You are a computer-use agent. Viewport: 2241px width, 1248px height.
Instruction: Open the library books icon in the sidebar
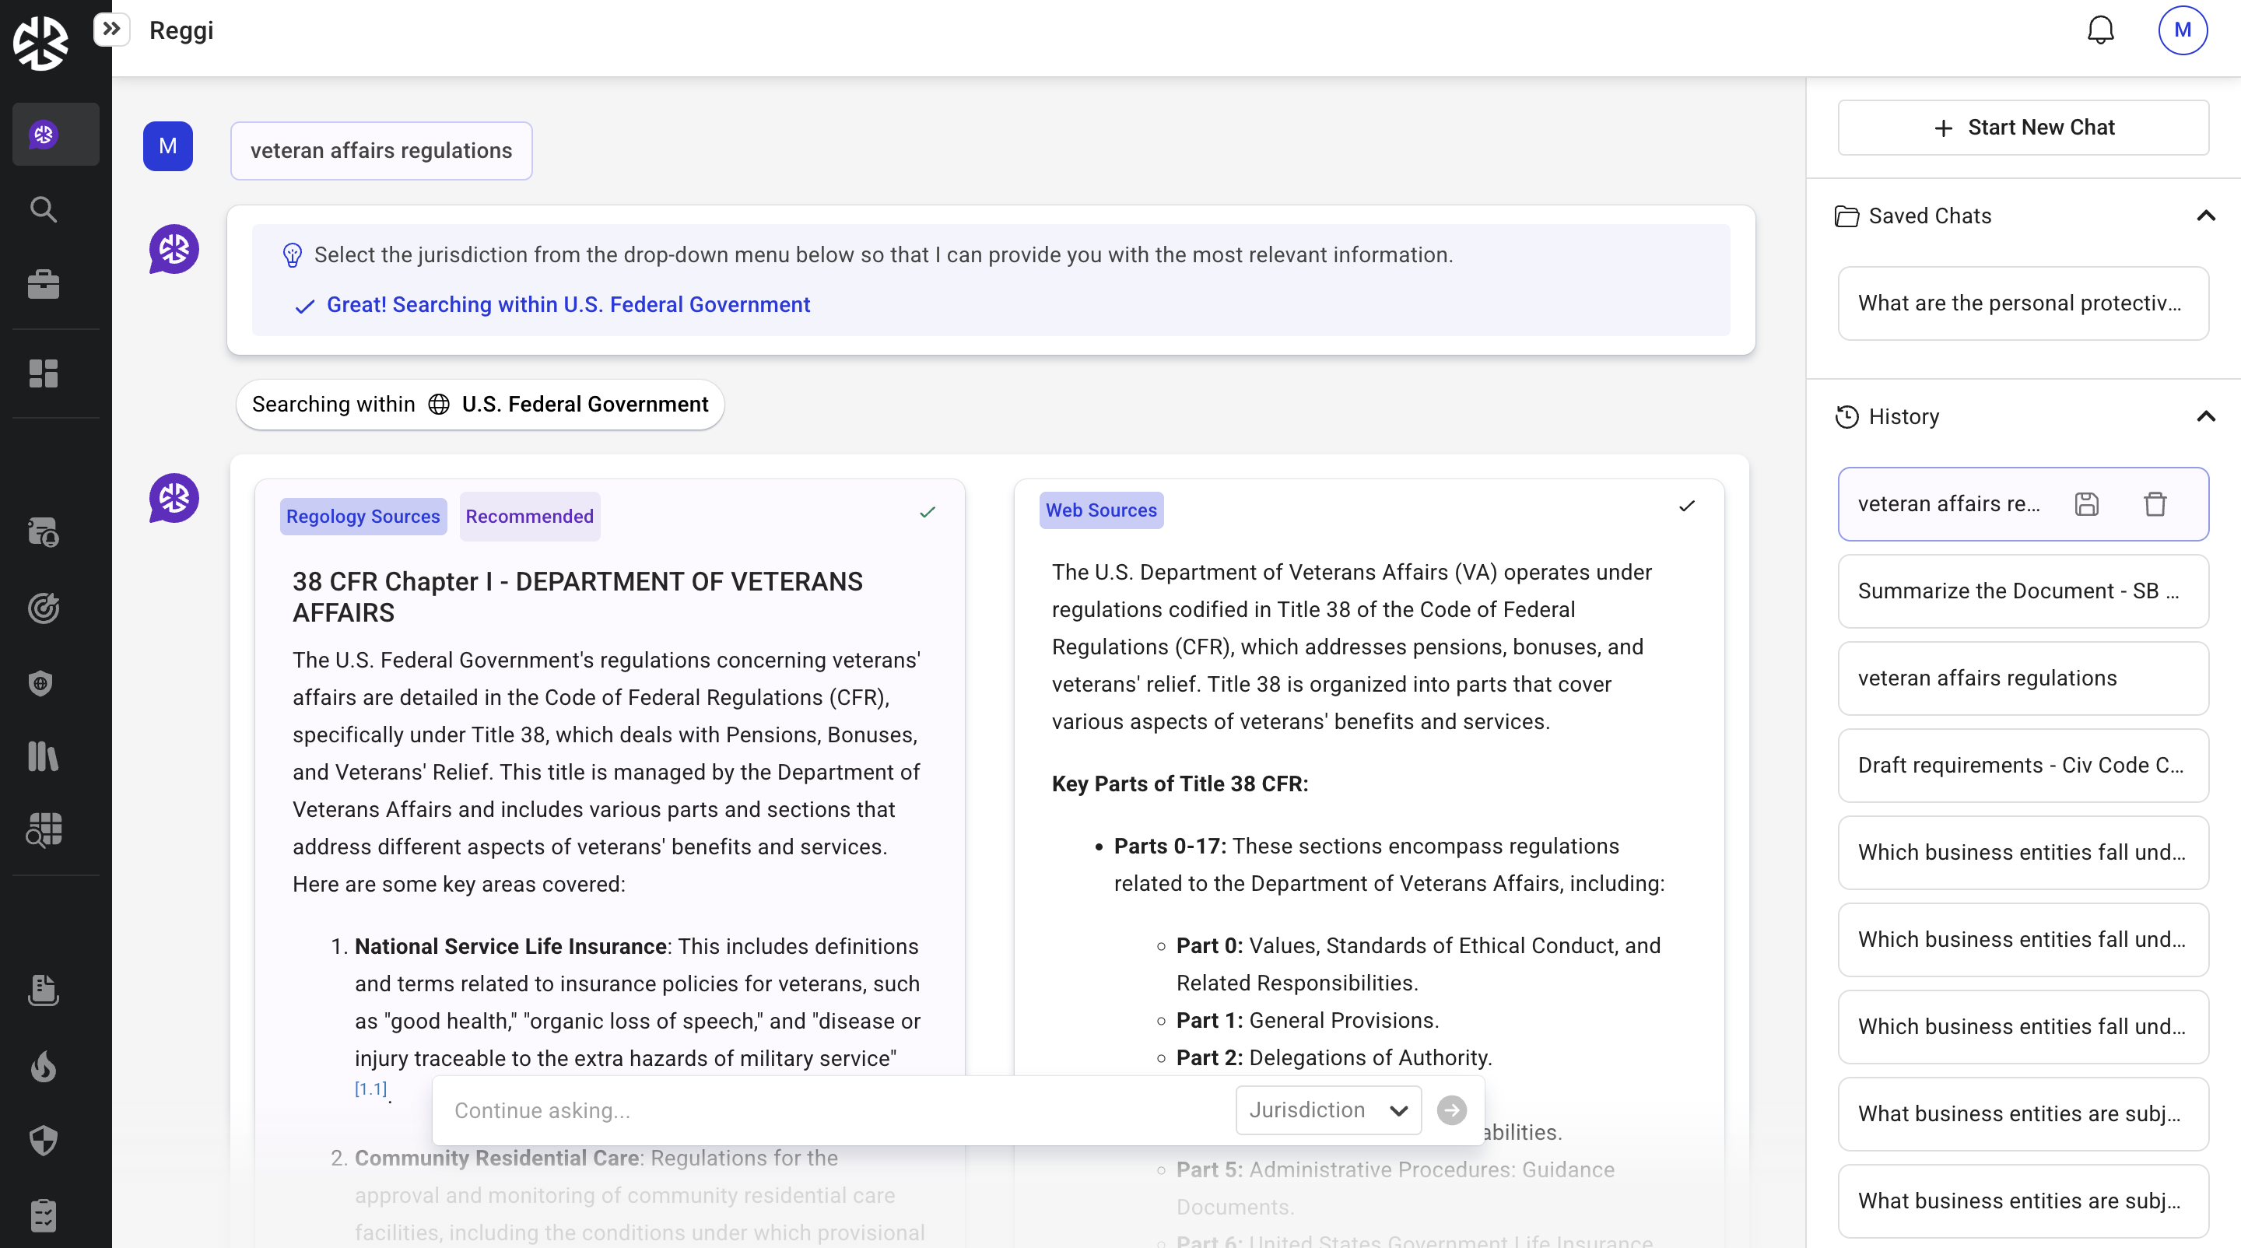click(44, 756)
